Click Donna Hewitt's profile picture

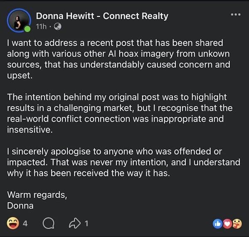[x=19, y=21]
